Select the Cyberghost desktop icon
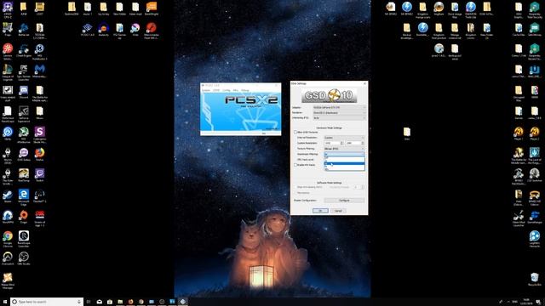Viewport: 545px width, 306px height. [40, 135]
